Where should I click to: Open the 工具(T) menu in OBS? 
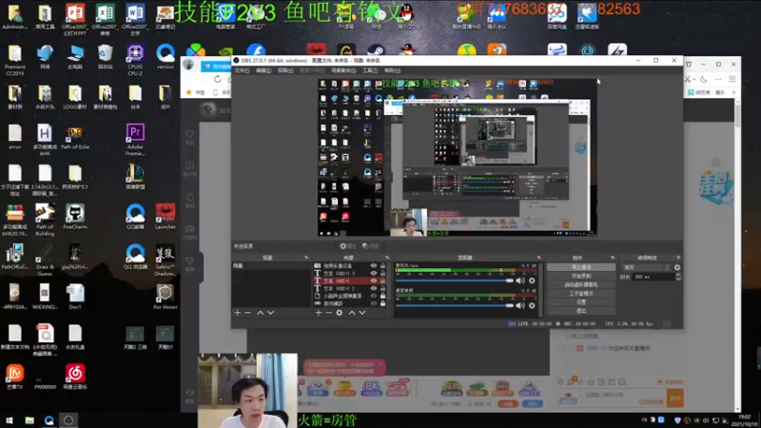370,70
